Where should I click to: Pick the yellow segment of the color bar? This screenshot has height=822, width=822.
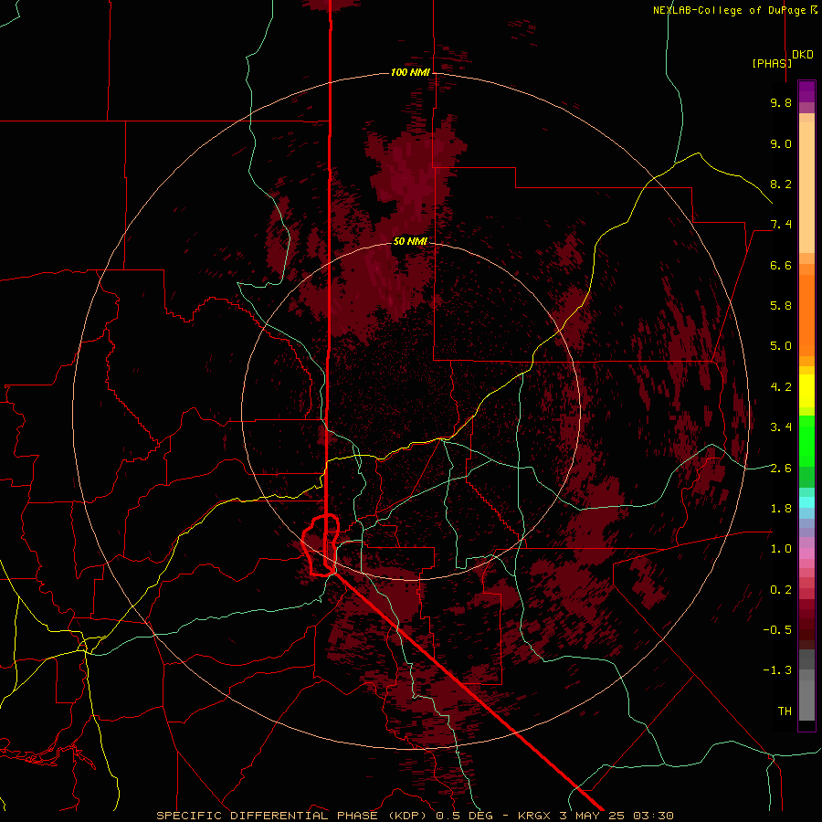(806, 391)
